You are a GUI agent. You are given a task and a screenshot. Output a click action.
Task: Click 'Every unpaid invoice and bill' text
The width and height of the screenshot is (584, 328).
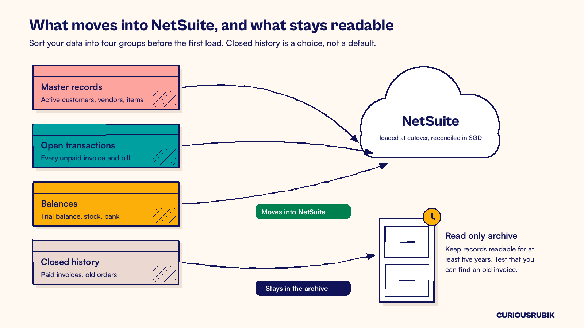click(85, 158)
